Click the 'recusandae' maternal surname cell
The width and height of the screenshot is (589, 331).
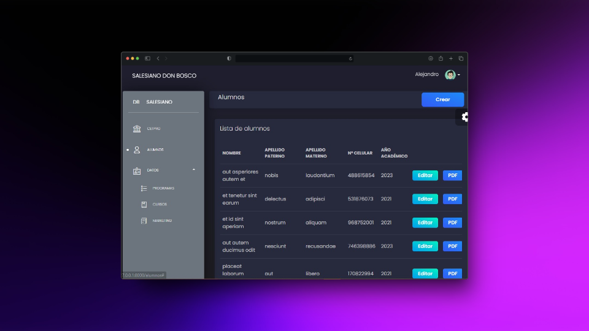320,246
